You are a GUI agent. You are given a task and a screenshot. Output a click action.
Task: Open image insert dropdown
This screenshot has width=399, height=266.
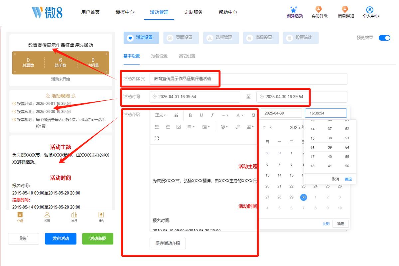pos(250,127)
